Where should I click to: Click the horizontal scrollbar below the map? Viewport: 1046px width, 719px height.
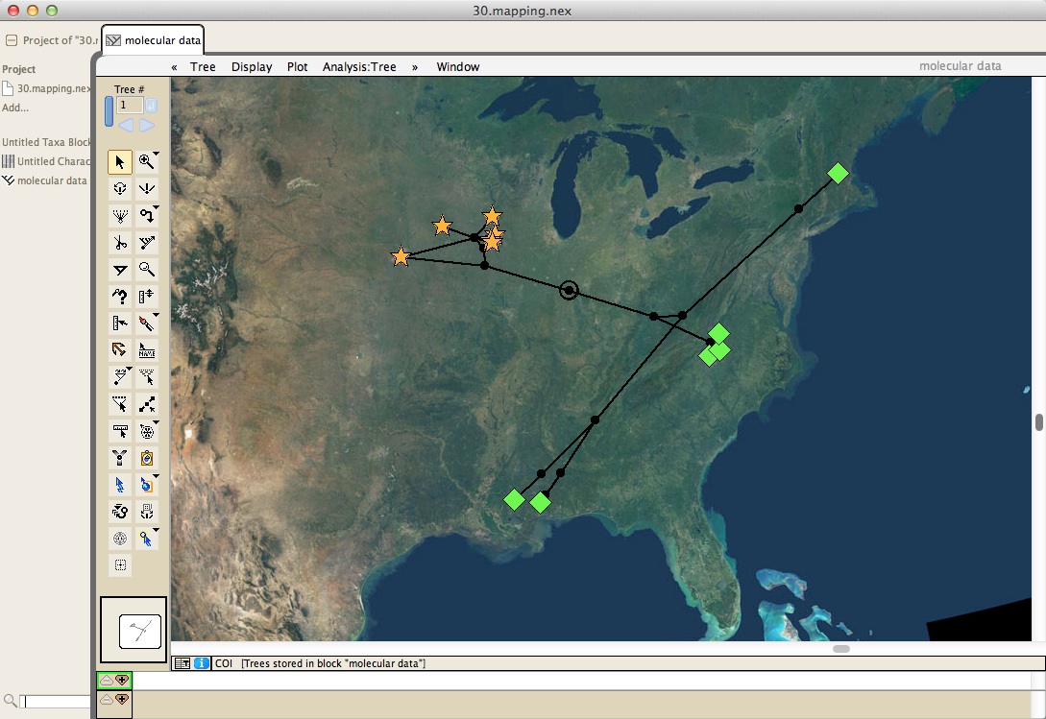(x=841, y=649)
